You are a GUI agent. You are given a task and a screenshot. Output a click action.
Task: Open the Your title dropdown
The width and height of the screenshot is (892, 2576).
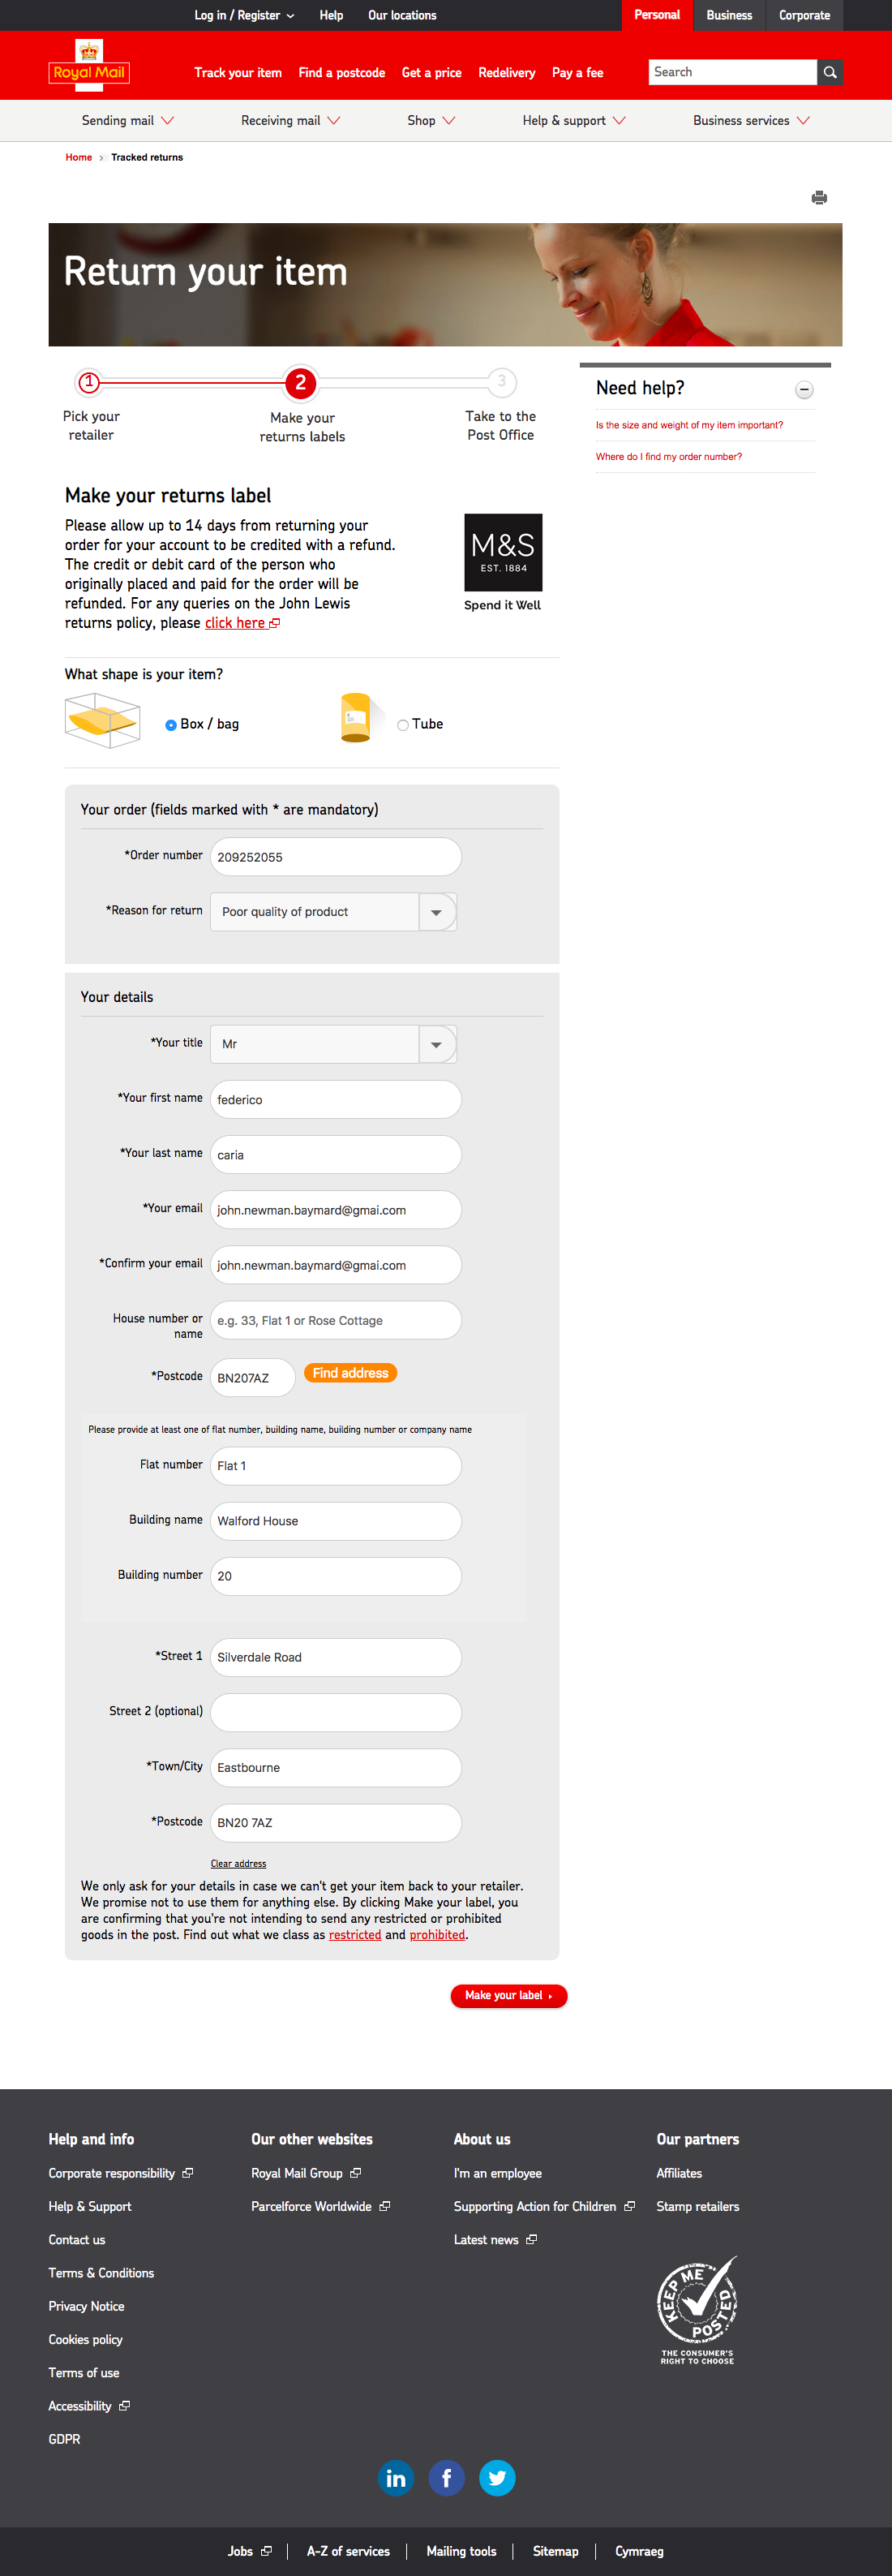pos(437,1044)
